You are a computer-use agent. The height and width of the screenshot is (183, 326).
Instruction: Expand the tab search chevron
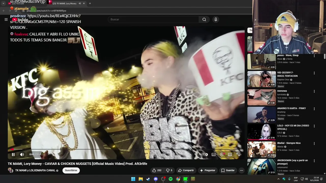[x=3, y=4]
